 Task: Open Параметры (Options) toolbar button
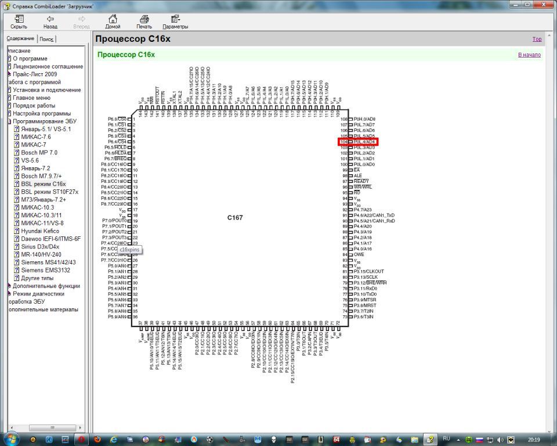click(x=175, y=22)
